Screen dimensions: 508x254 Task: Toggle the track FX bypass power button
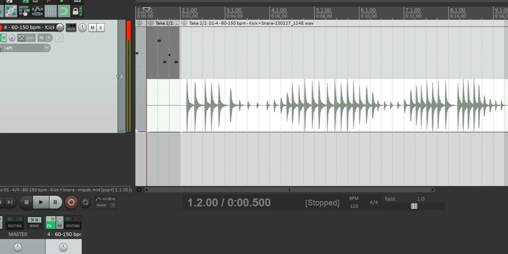[4, 37]
